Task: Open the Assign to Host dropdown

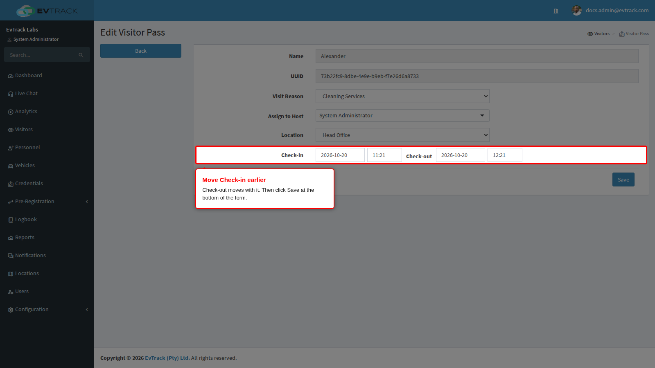Action: pos(402,115)
